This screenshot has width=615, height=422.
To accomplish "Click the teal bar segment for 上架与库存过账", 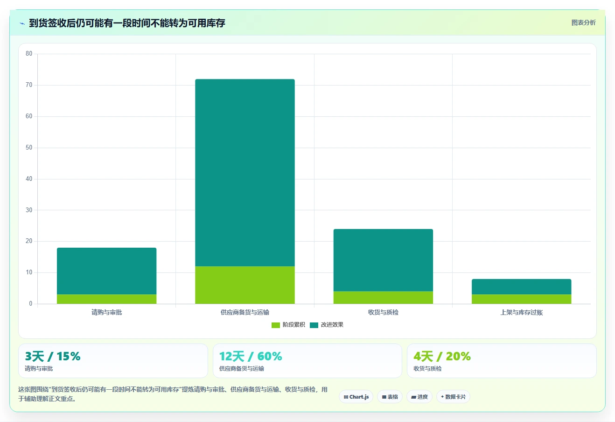I will pos(521,286).
